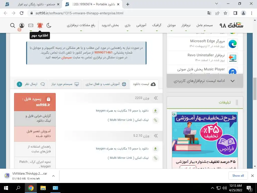This screenshot has width=257, height=193.
Task: Open Chrome profile avatar
Action: 243,13
